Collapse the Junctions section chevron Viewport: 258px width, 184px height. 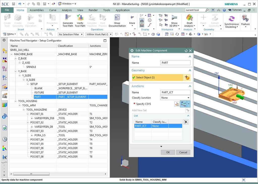click(x=190, y=86)
